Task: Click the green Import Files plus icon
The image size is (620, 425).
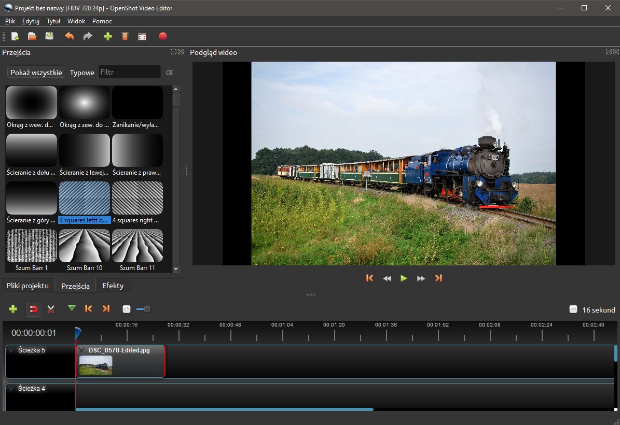Action: click(x=108, y=36)
